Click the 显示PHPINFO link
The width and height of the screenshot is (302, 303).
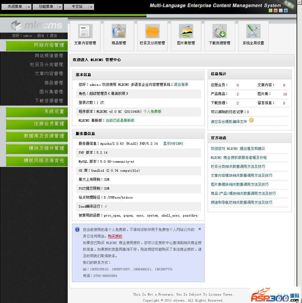click(173, 144)
